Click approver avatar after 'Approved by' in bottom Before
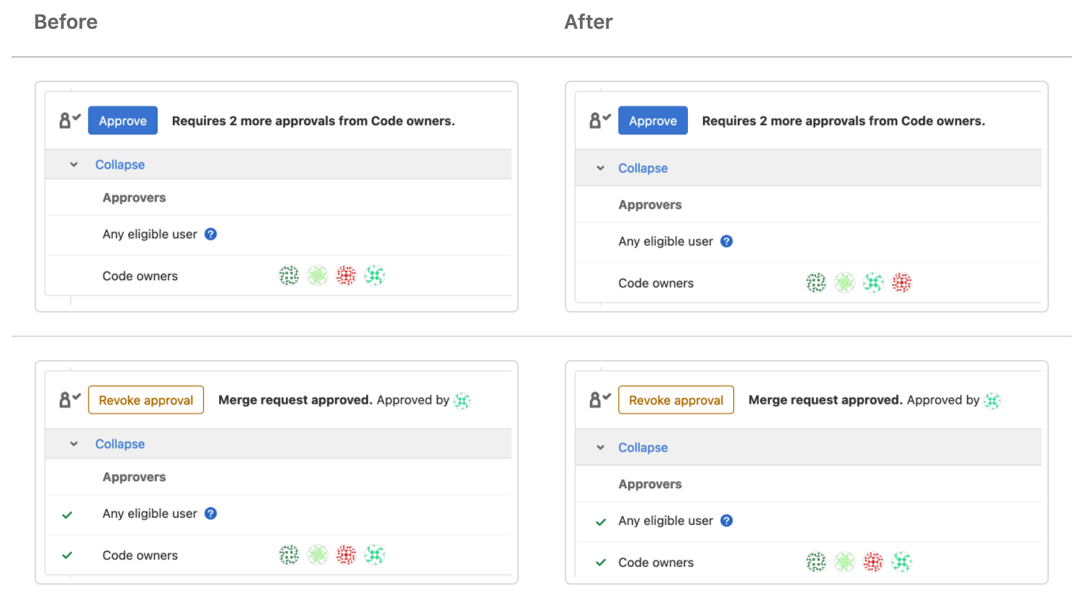The width and height of the screenshot is (1082, 602). 462,401
